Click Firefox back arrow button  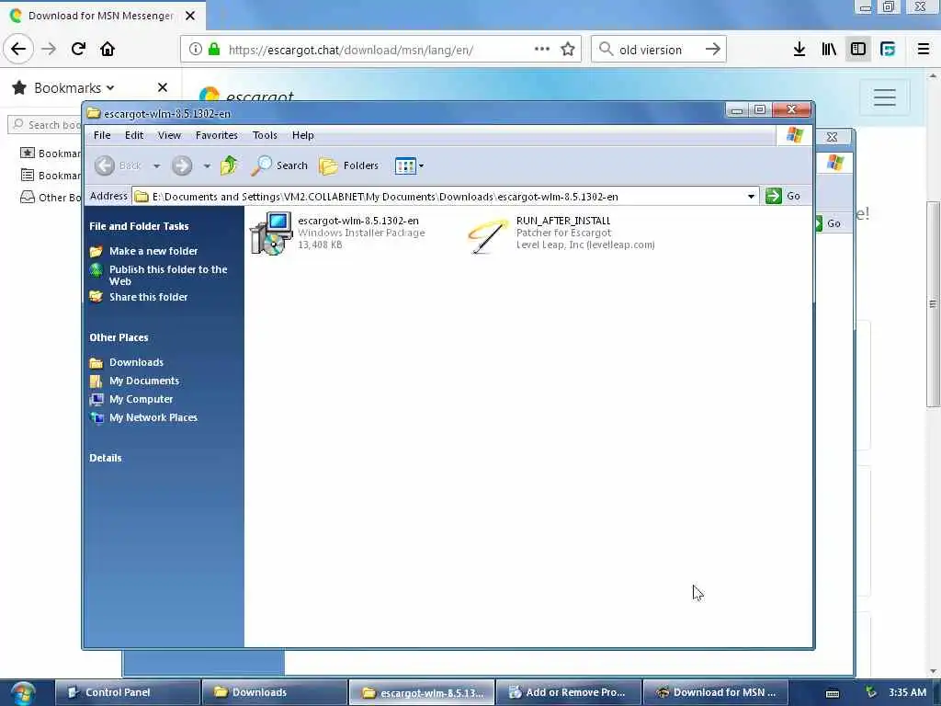(18, 49)
